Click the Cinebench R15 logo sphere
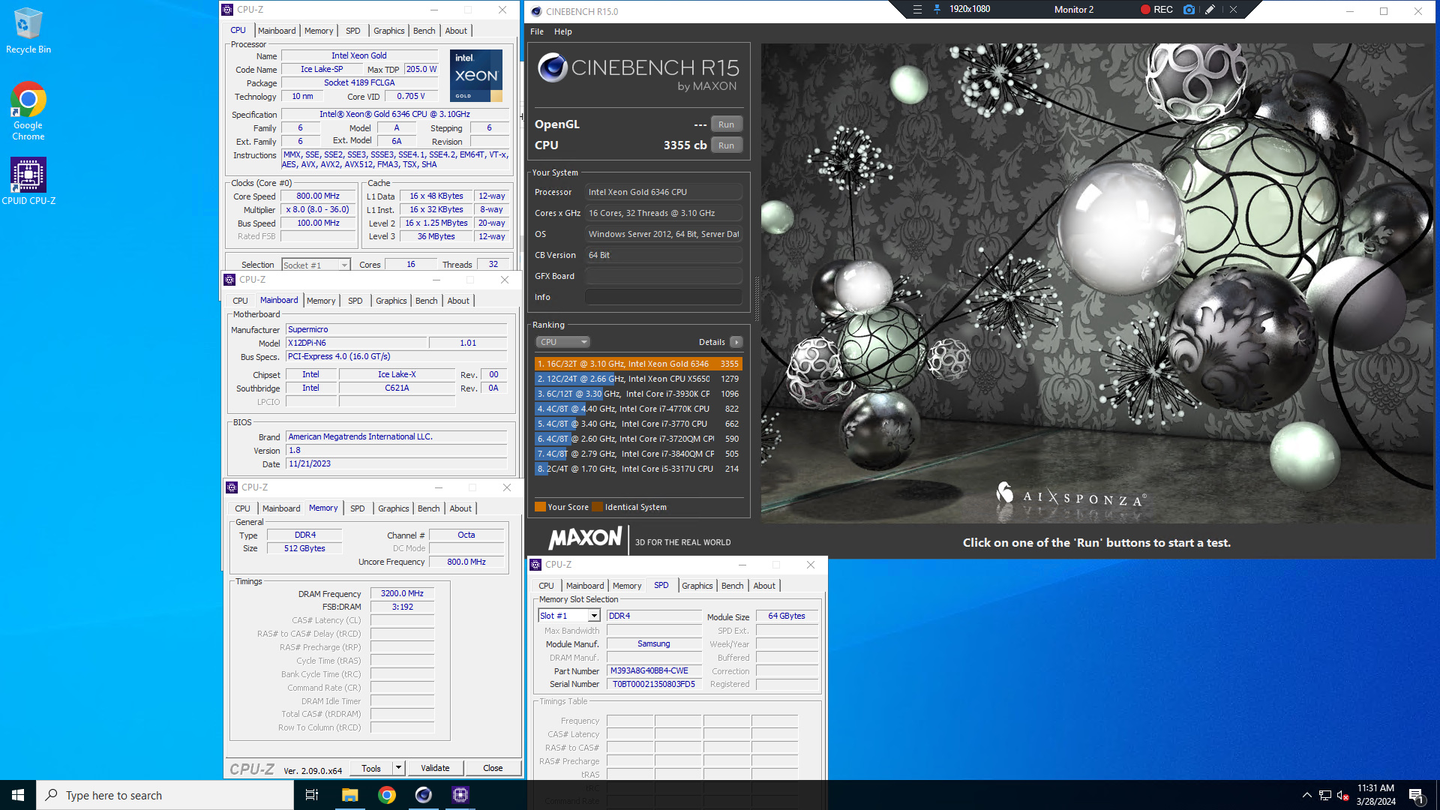 click(x=553, y=67)
